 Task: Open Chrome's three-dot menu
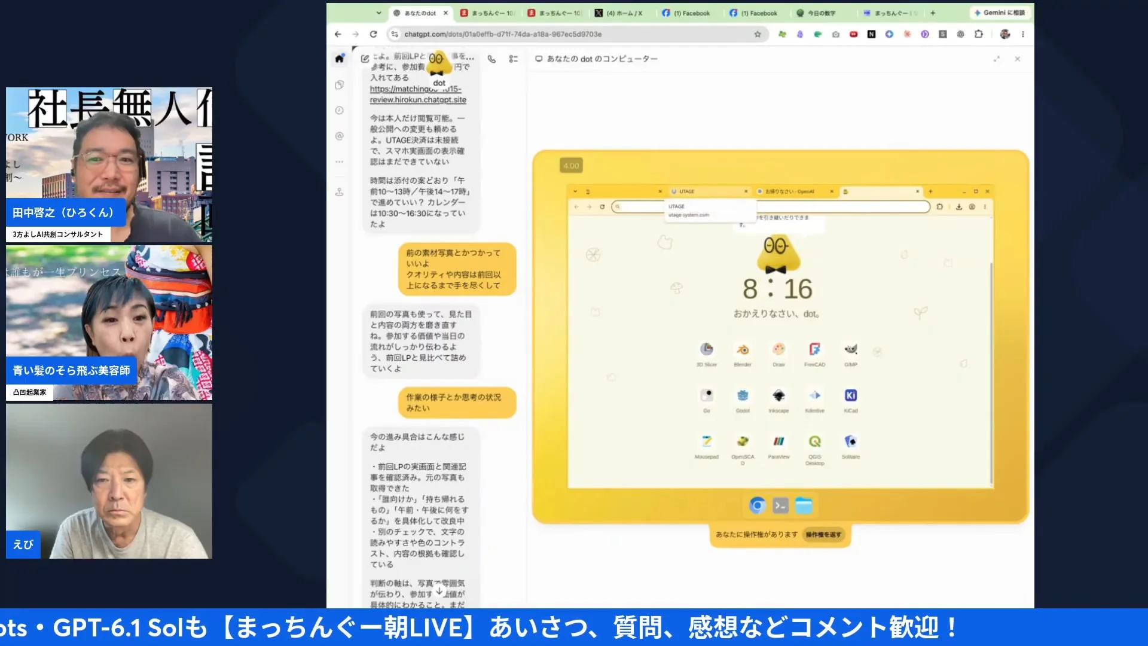tap(1023, 34)
